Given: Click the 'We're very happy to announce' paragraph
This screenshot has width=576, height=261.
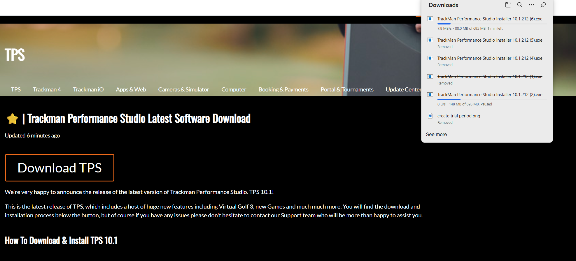Looking at the screenshot, I should tap(139, 192).
